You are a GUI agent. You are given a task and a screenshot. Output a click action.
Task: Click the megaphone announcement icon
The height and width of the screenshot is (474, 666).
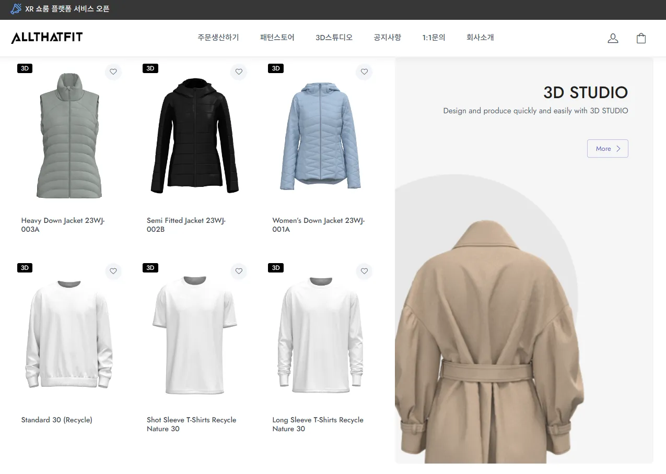(16, 9)
